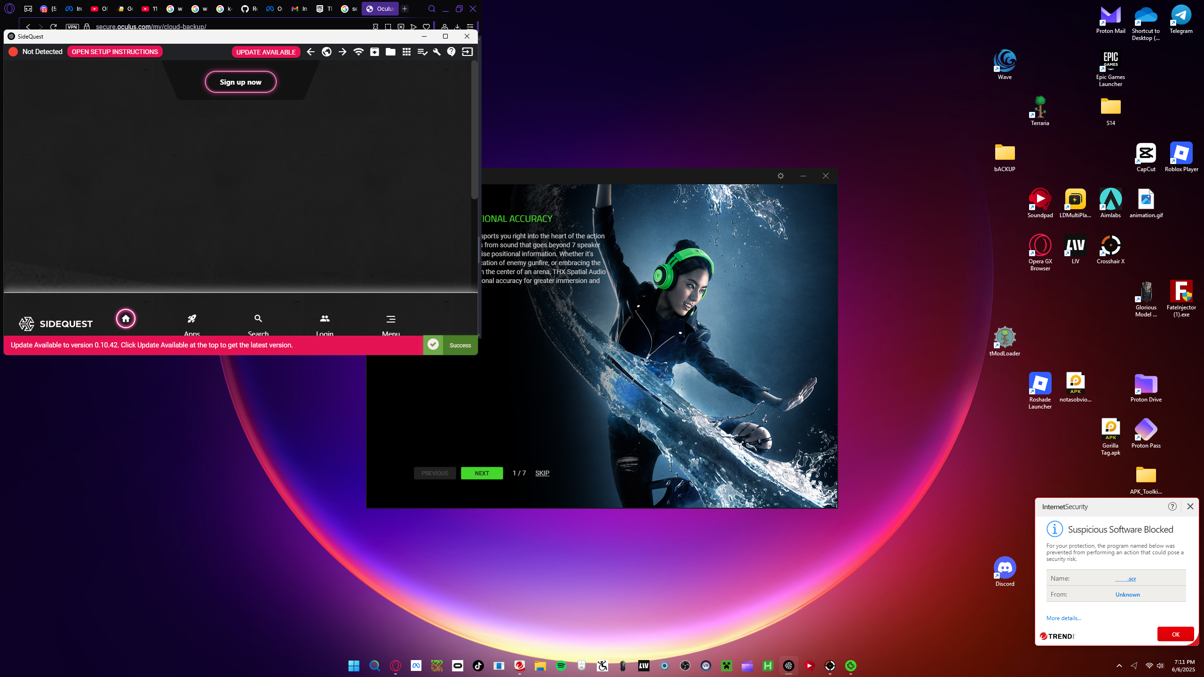Show installed apps grid in SideQuest
The image size is (1204, 677).
click(x=406, y=52)
